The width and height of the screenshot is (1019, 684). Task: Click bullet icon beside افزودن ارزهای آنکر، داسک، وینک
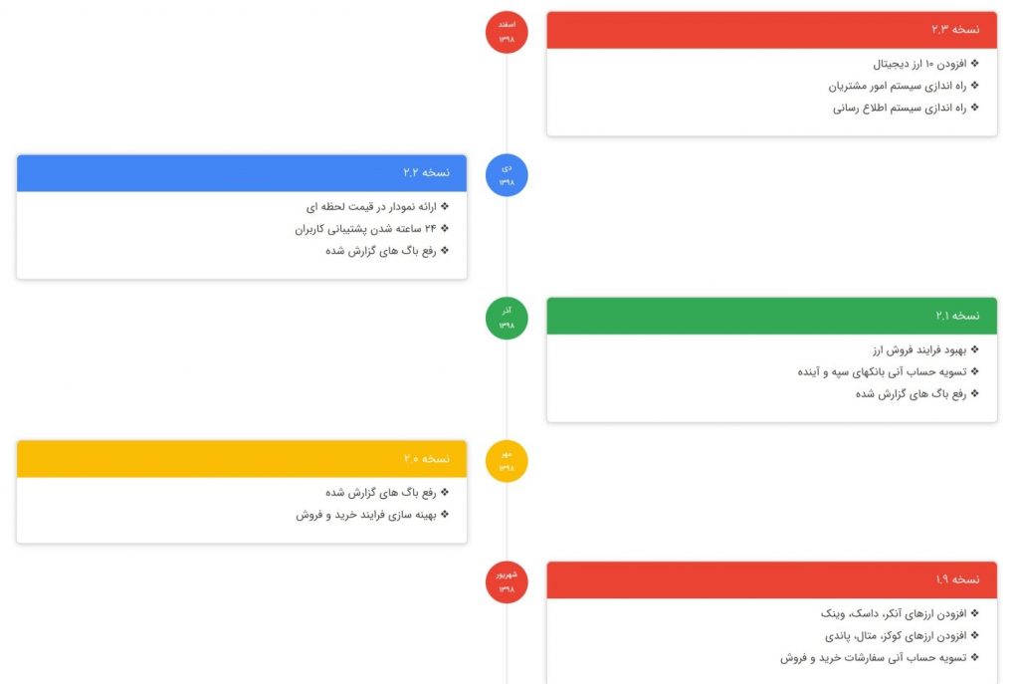pos(974,613)
